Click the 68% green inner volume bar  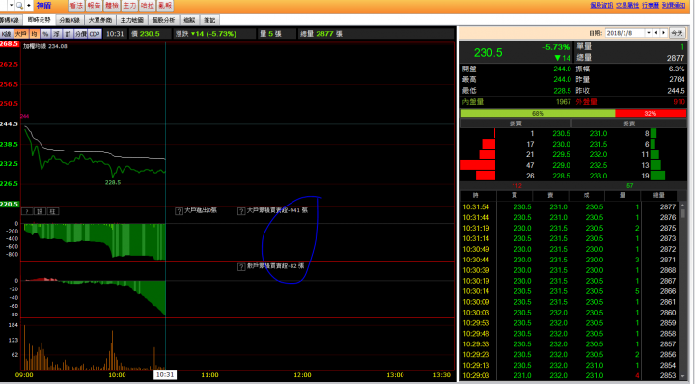point(538,114)
